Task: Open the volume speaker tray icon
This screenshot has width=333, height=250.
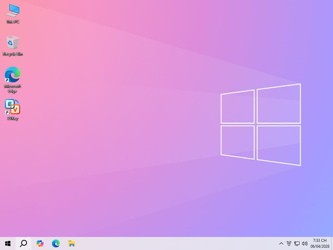Action: pos(304,243)
